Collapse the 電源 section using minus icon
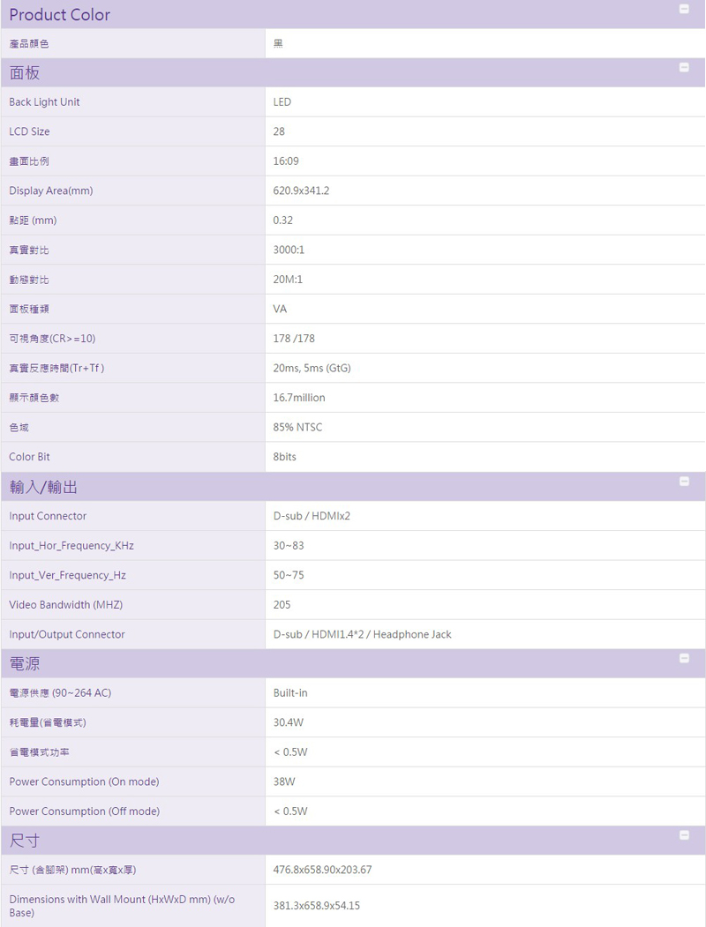This screenshot has height=927, width=706. click(683, 659)
